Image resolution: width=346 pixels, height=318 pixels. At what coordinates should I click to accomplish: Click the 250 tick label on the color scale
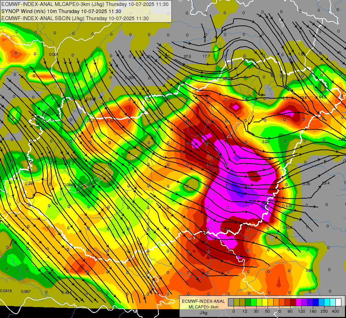(324, 311)
